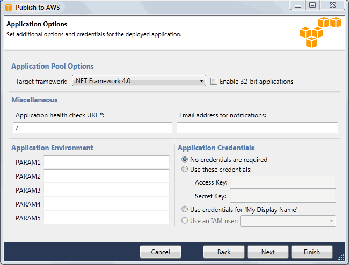Image resolution: width=349 pixels, height=265 pixels.
Task: Proceed using the Next button
Action: 268,252
